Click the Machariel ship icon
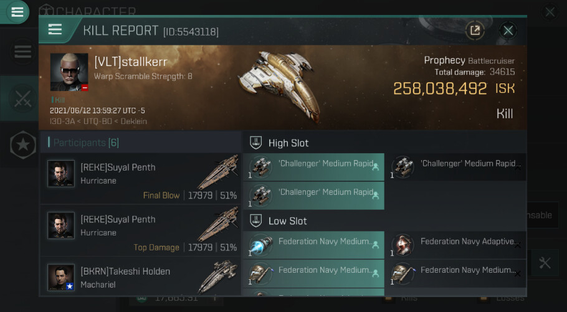Image resolution: width=567 pixels, height=312 pixels. click(x=218, y=276)
